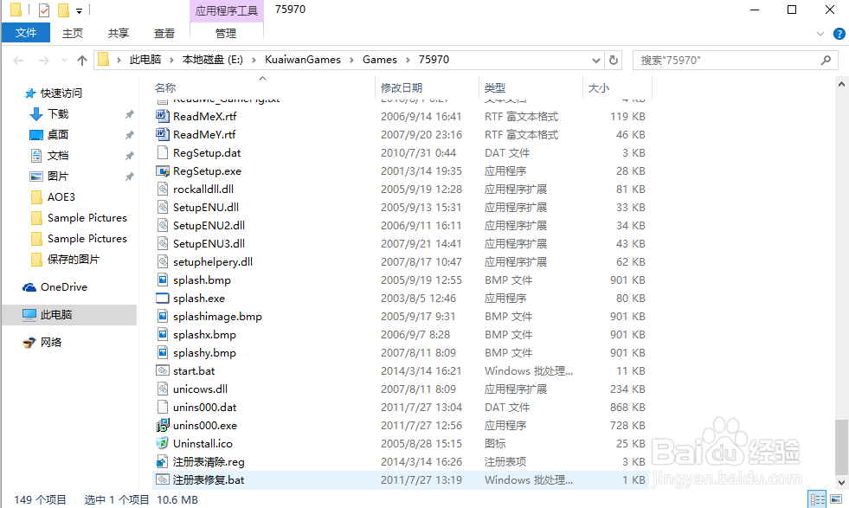
Task: Open OneDrive from the navigation pane
Action: coord(62,286)
